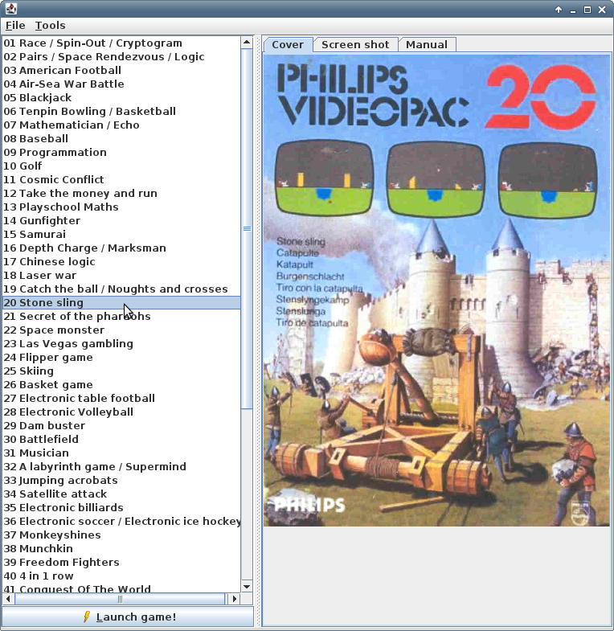Click the horizontal scrollbar right arrow
The height and width of the screenshot is (631, 614).
tap(235, 599)
